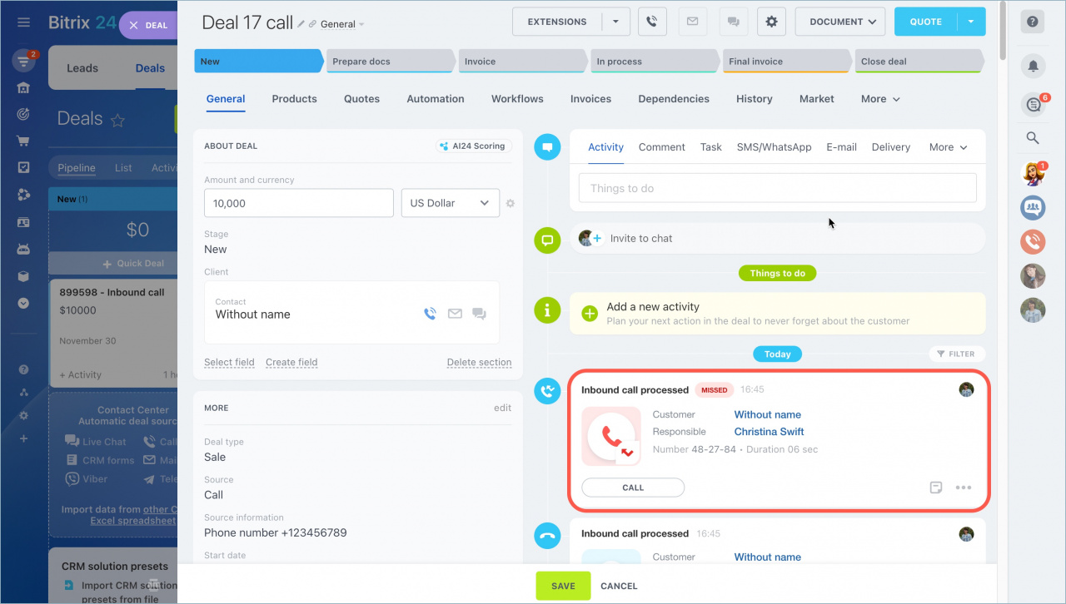Image resolution: width=1066 pixels, height=604 pixels.
Task: Switch to the Quotes tab
Action: [x=361, y=99]
